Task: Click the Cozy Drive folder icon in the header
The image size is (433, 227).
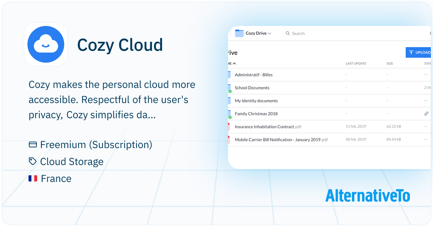Action: [x=239, y=33]
